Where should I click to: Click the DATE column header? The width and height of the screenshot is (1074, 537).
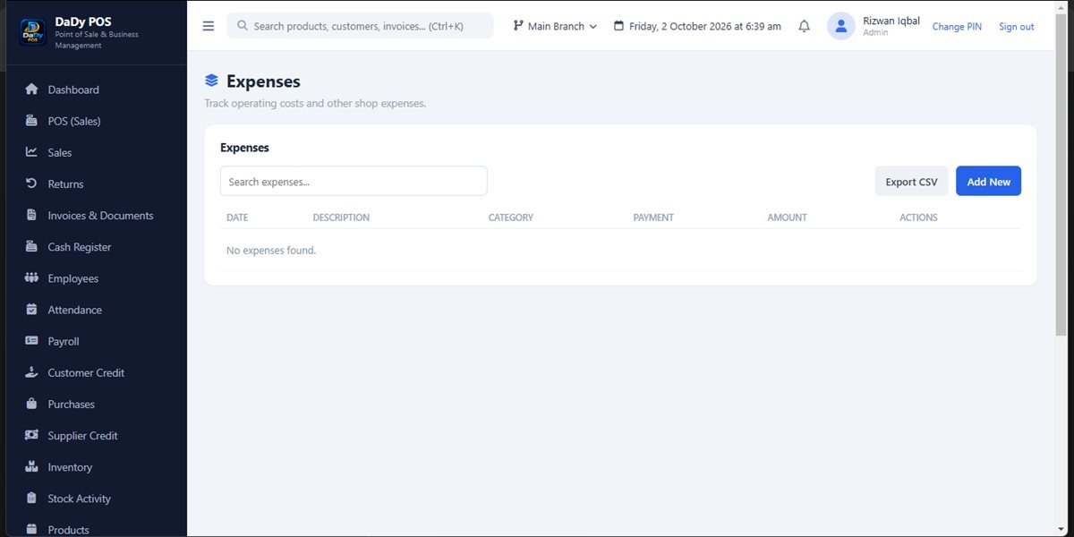click(x=237, y=217)
